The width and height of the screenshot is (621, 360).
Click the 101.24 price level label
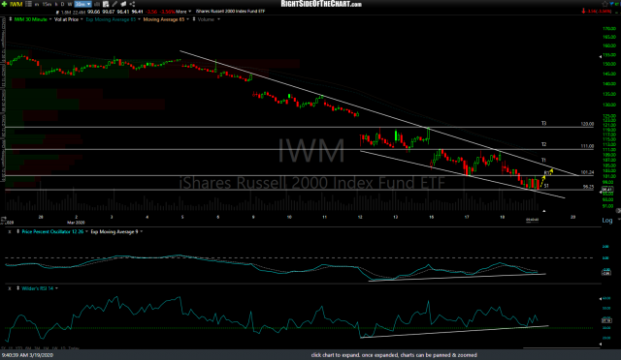coord(587,172)
